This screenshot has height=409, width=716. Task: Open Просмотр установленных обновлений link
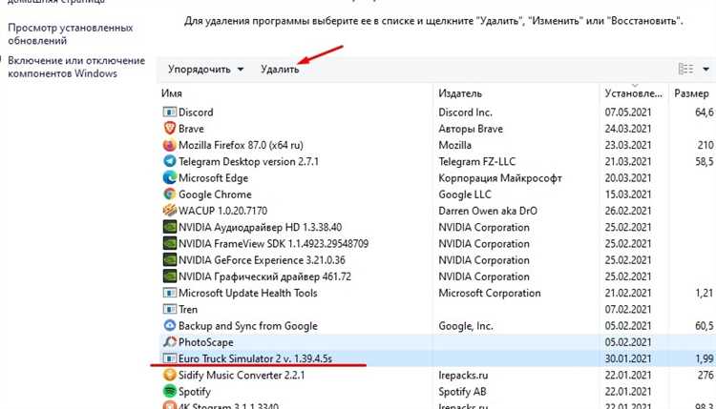point(71,34)
